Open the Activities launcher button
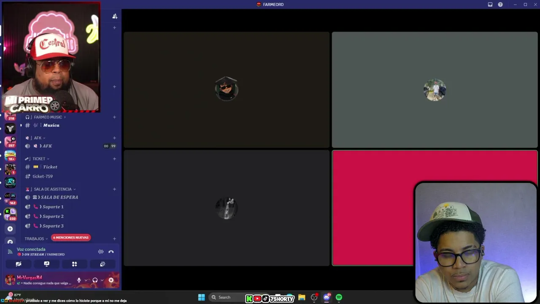This screenshot has width=540, height=304. (x=74, y=264)
